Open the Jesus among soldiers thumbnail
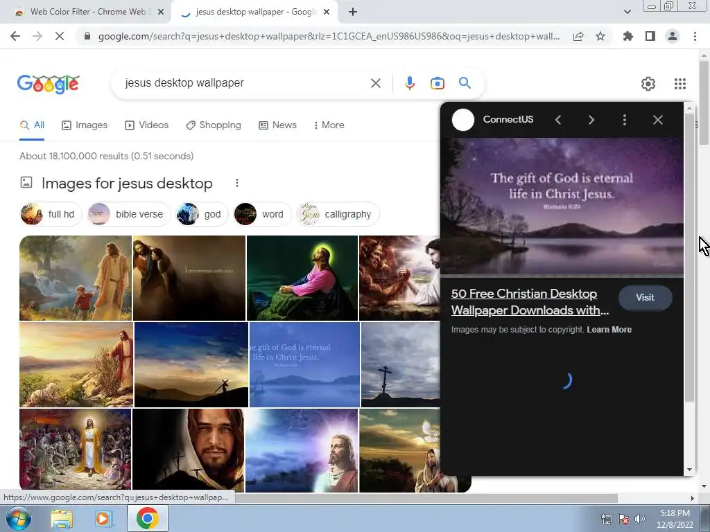Image resolution: width=710 pixels, height=532 pixels. (75, 449)
